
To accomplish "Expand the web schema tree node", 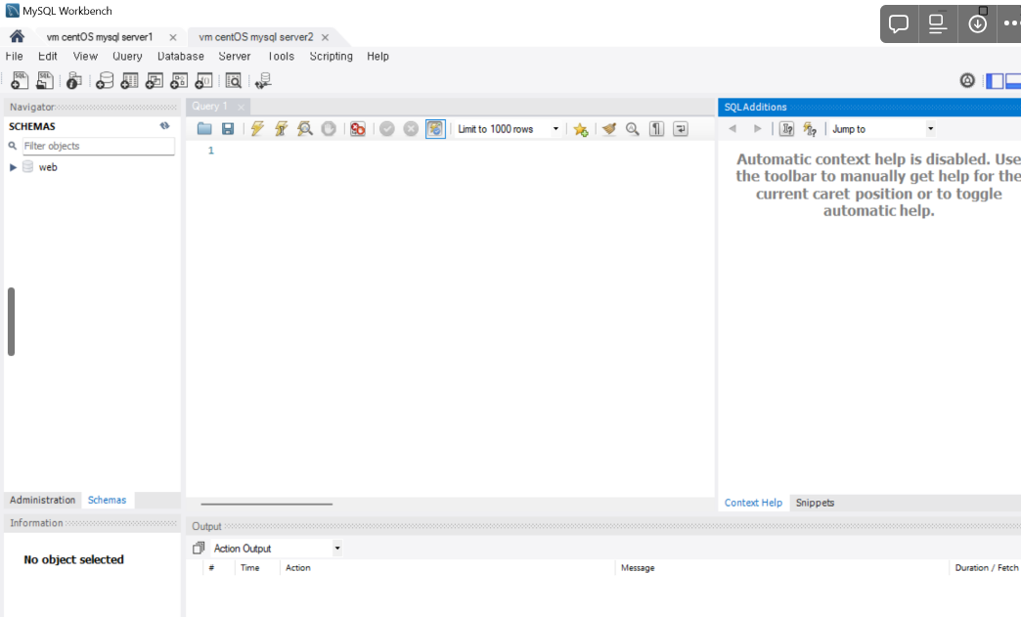I will tap(13, 167).
